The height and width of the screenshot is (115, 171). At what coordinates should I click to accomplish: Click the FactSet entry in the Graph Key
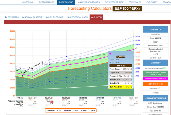[156, 93]
